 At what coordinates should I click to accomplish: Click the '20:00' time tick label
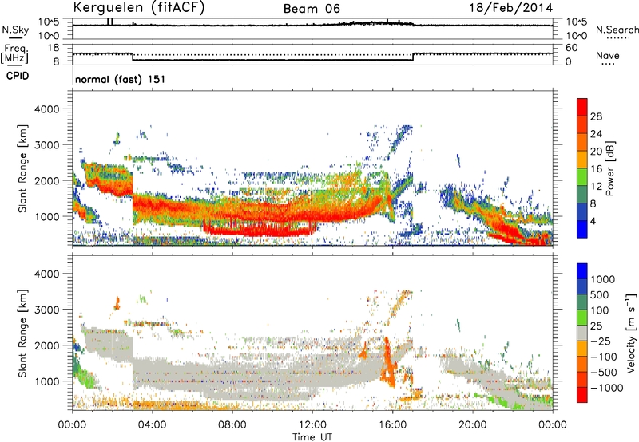472,425
